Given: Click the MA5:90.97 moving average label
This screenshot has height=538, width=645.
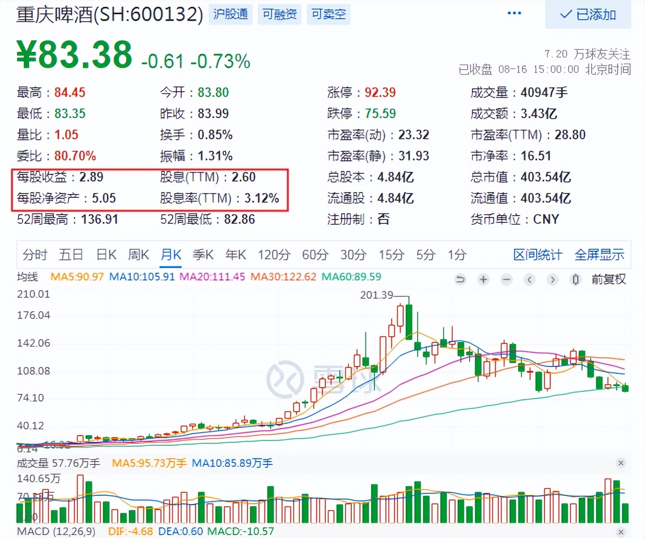Looking at the screenshot, I should coord(77,277).
